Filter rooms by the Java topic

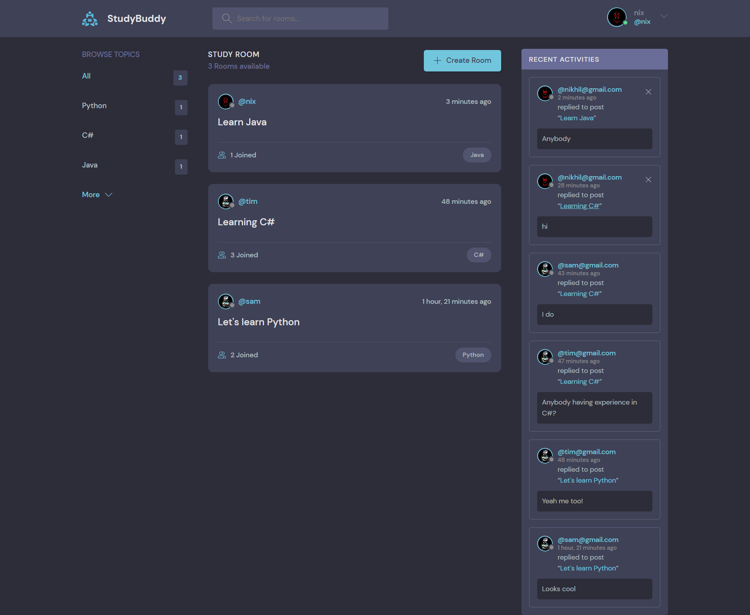(90, 165)
